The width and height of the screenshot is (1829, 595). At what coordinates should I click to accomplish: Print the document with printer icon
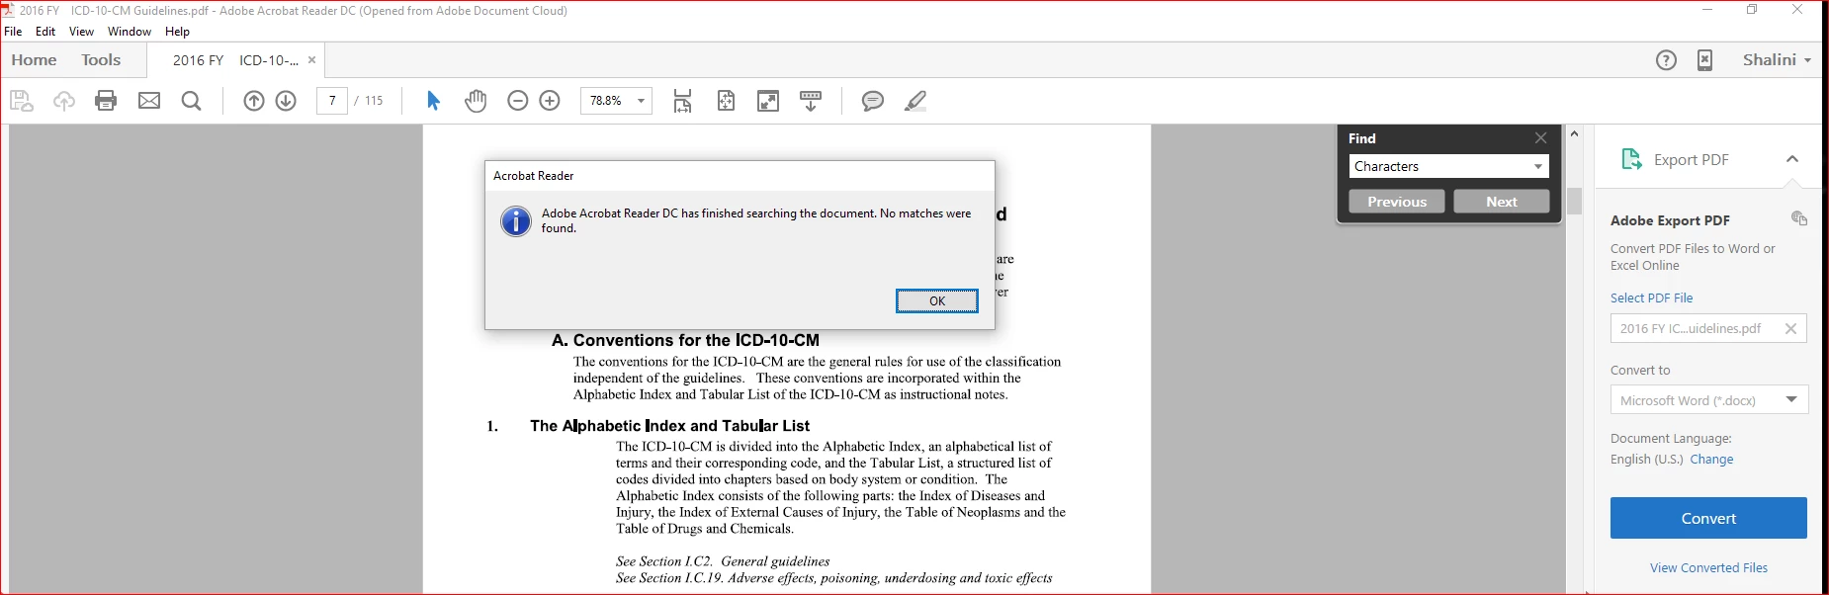coord(106,101)
